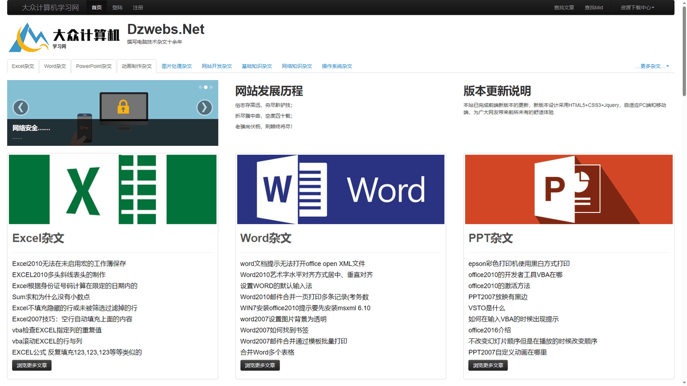
Task: Open article WIN7安装office2010提示要先安装msxml 6.10
Action: tap(305, 308)
